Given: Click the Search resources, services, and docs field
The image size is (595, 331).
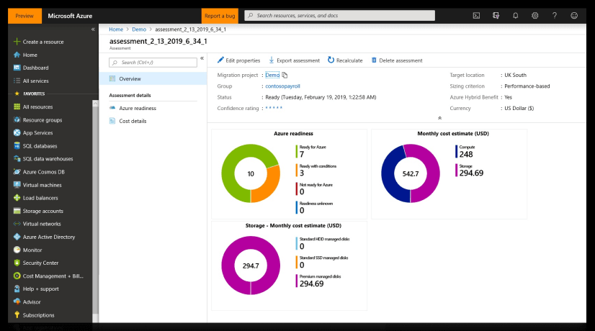Looking at the screenshot, I should coord(339,16).
